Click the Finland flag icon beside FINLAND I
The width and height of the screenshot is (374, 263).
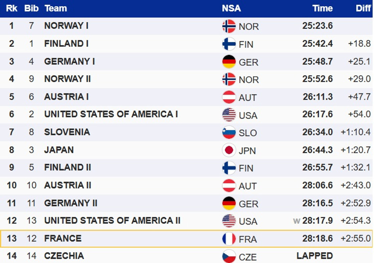(x=229, y=44)
